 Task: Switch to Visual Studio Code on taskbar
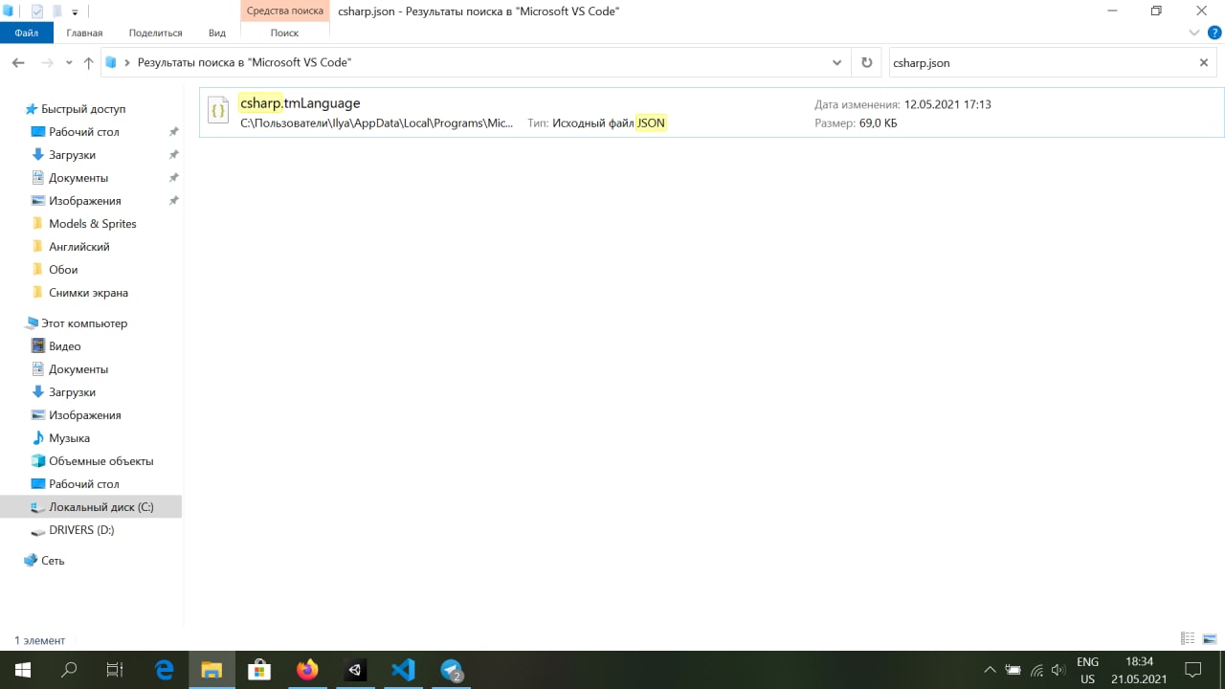403,670
